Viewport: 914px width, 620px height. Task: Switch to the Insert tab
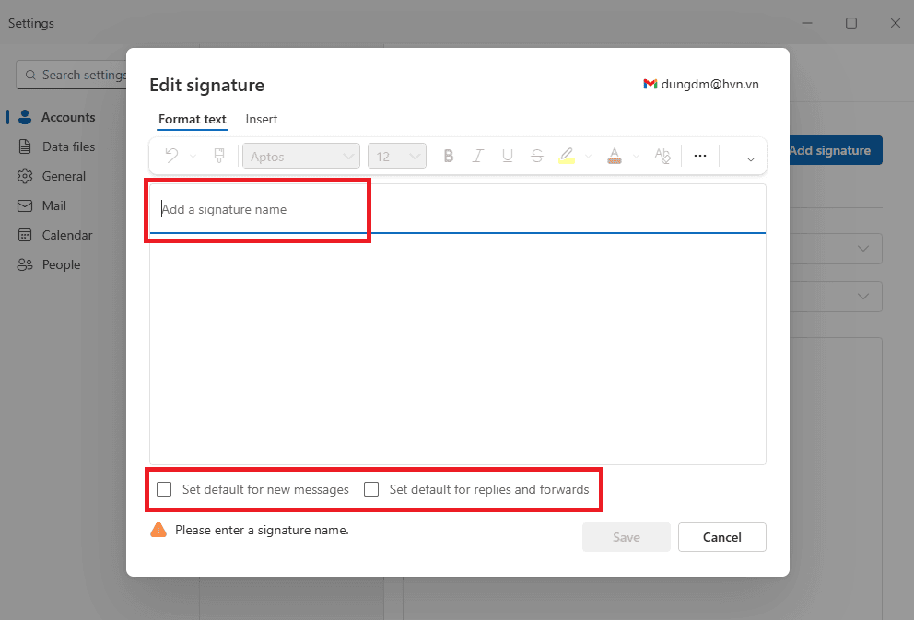261,119
